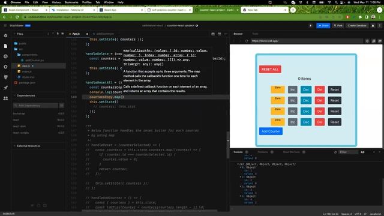
Task: Click the Chrome back arrow
Action: [4, 17]
